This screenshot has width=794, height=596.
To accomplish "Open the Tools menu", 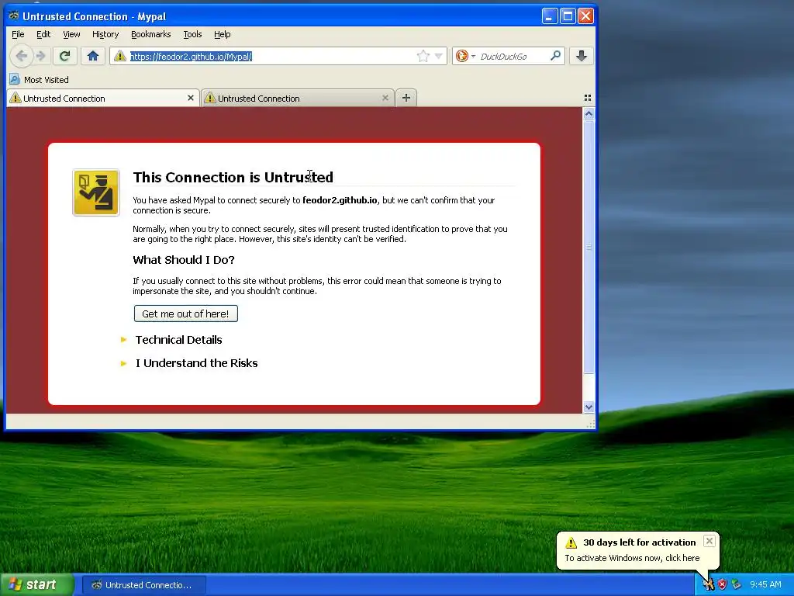I will click(x=192, y=34).
